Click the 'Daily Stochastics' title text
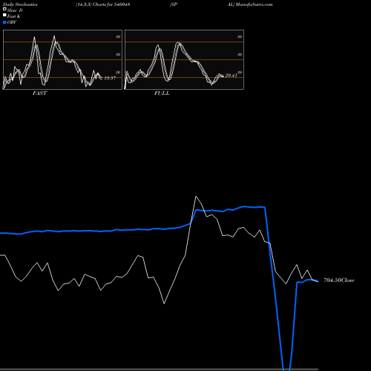This screenshot has height=371, width=371. click(20, 4)
